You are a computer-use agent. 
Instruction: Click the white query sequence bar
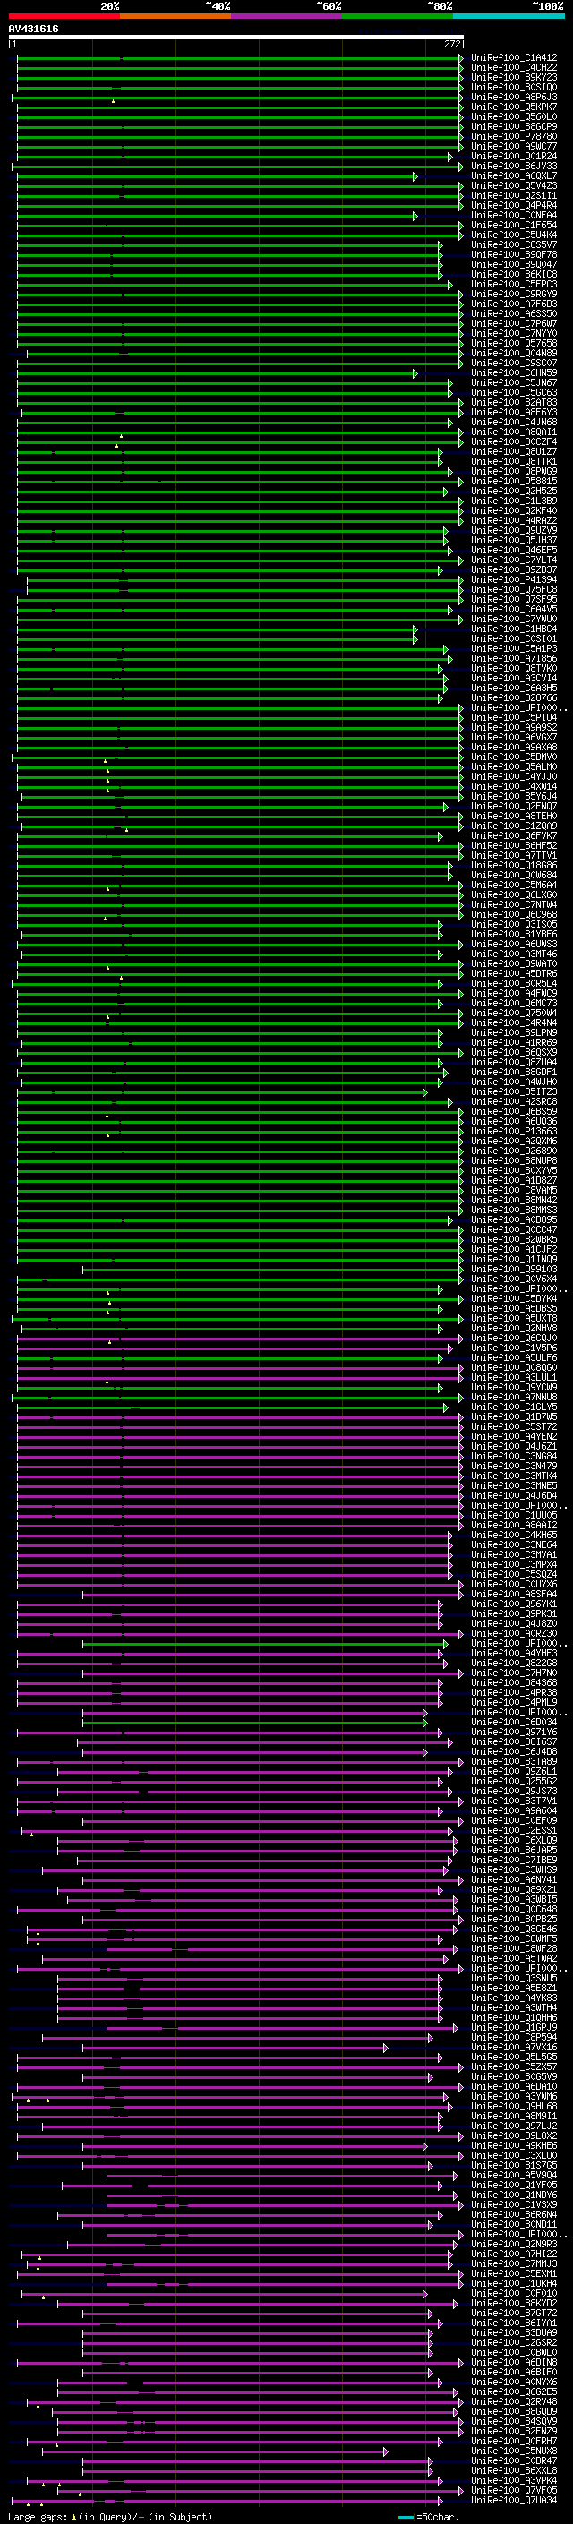[236, 36]
